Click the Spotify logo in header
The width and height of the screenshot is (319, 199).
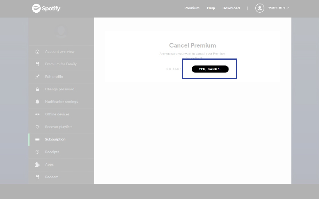coord(46,8)
